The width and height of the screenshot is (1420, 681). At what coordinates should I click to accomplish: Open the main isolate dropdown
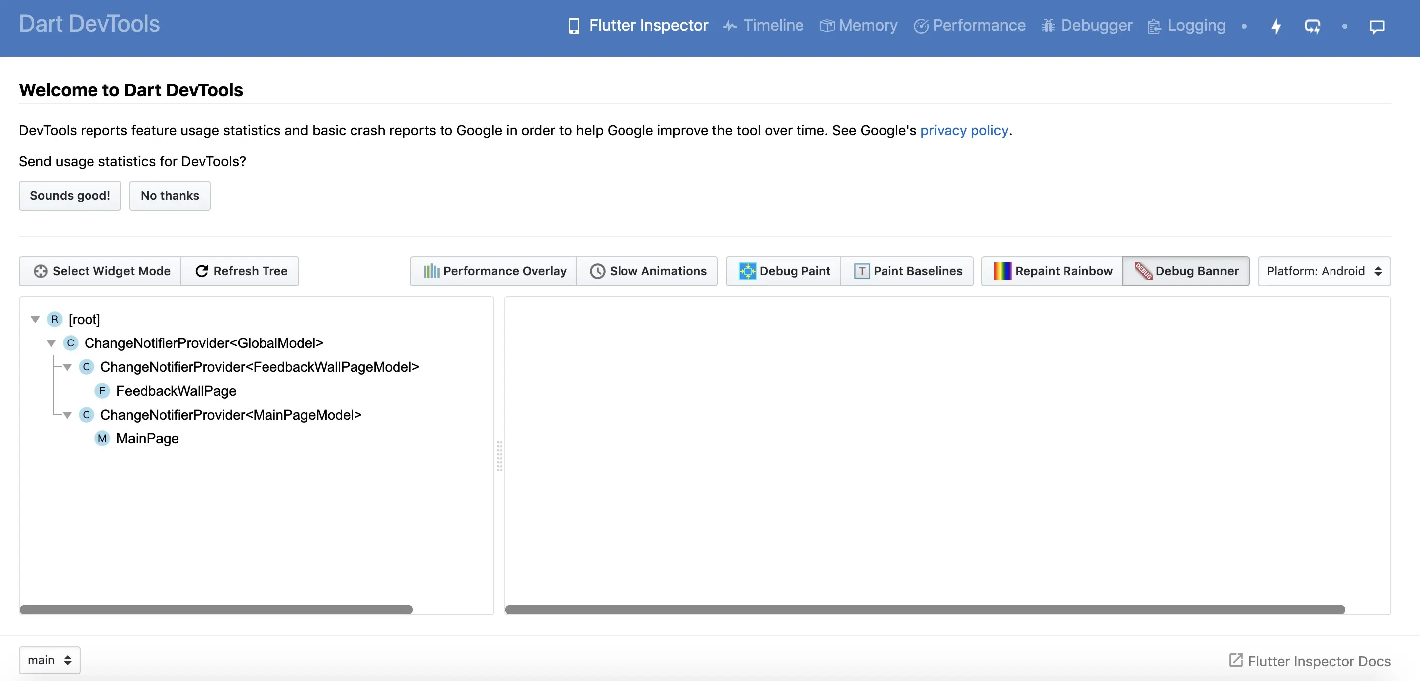click(50, 660)
